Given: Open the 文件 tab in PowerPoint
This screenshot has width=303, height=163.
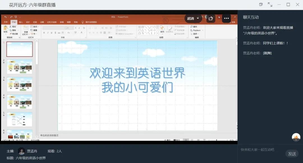Looking at the screenshot, I should point(6,22).
